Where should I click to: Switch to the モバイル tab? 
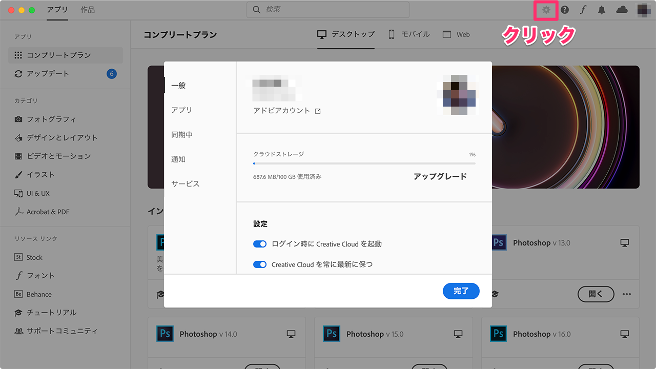pyautogui.click(x=408, y=34)
